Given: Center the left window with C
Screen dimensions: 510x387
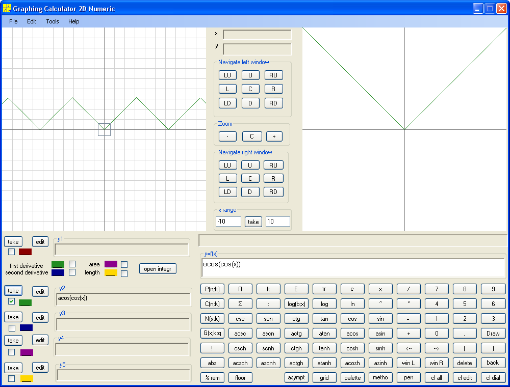Looking at the screenshot, I should tap(250, 89).
